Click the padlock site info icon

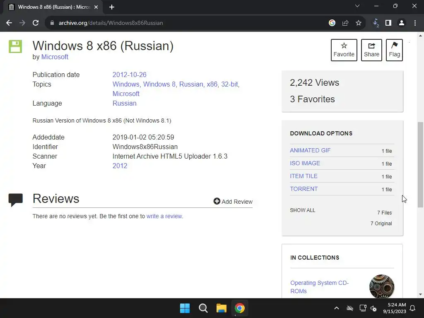[x=52, y=23]
